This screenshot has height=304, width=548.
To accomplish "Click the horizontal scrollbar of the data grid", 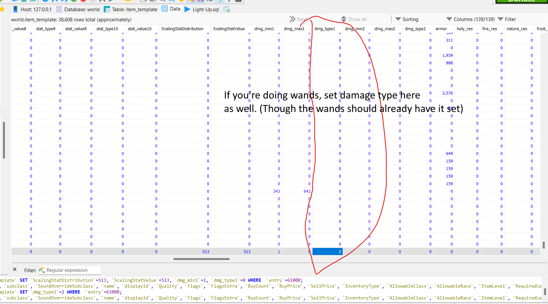I will [201, 259].
